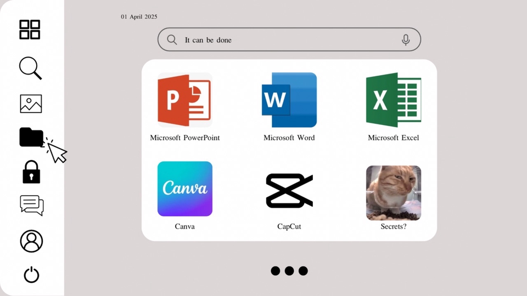Click the microphone icon in search bar
The height and width of the screenshot is (296, 527).
point(406,40)
